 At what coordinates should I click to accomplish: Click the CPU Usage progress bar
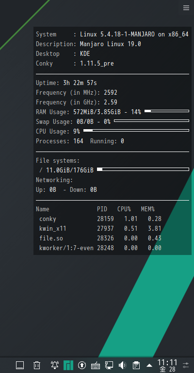pos(136,130)
